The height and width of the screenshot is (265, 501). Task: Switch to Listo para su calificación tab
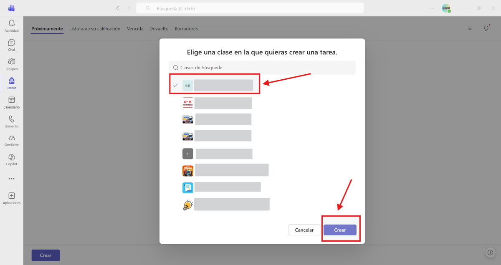[95, 29]
